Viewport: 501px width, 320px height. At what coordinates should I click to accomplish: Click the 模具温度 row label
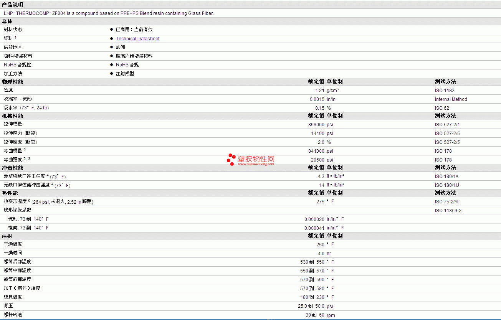pyautogui.click(x=13, y=297)
